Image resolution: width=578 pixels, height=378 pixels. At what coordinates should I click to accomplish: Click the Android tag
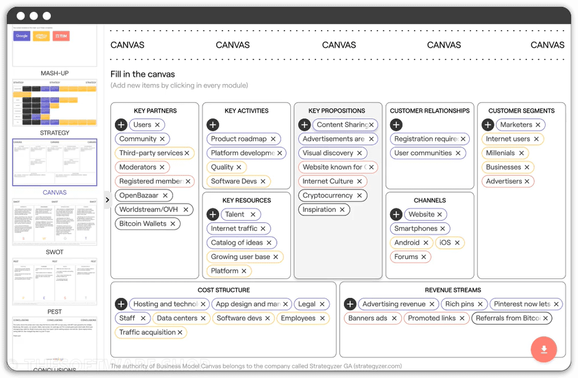coord(411,243)
